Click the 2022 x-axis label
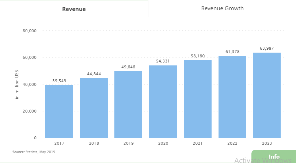296x163 pixels. 232,143
